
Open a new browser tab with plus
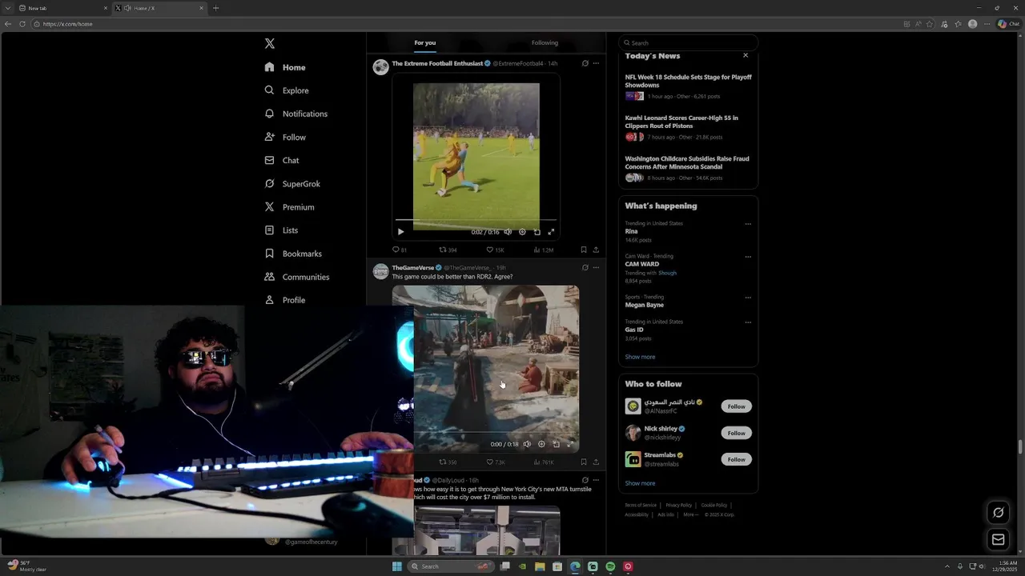point(215,8)
